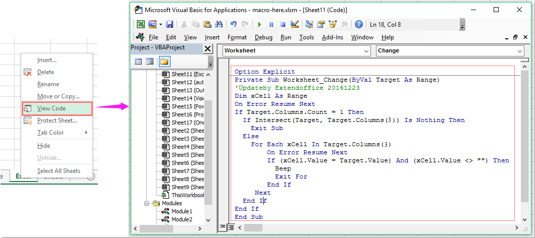Collapse the Modules folder tree node
535x238 pixels.
click(x=148, y=203)
